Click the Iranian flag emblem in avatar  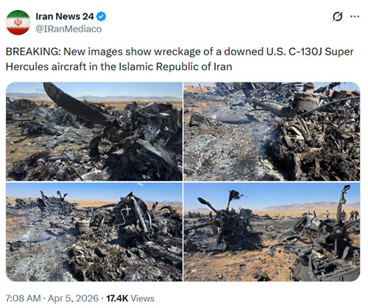[x=18, y=23]
